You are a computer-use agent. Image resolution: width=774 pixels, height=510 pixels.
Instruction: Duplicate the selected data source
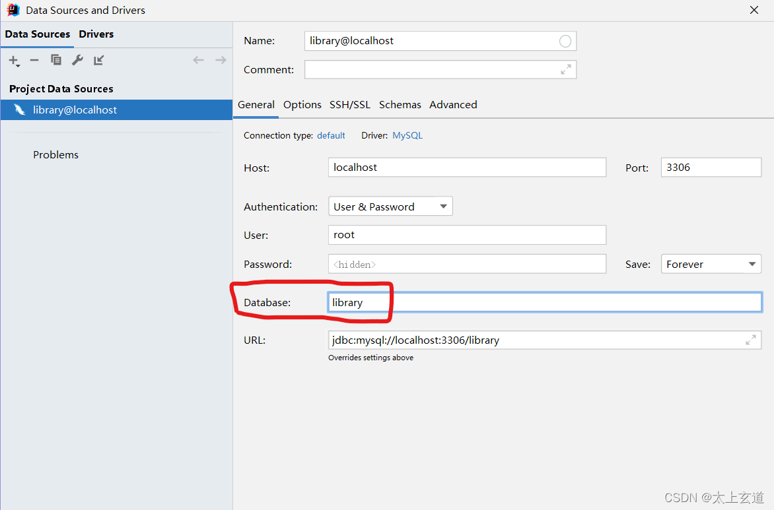click(55, 60)
